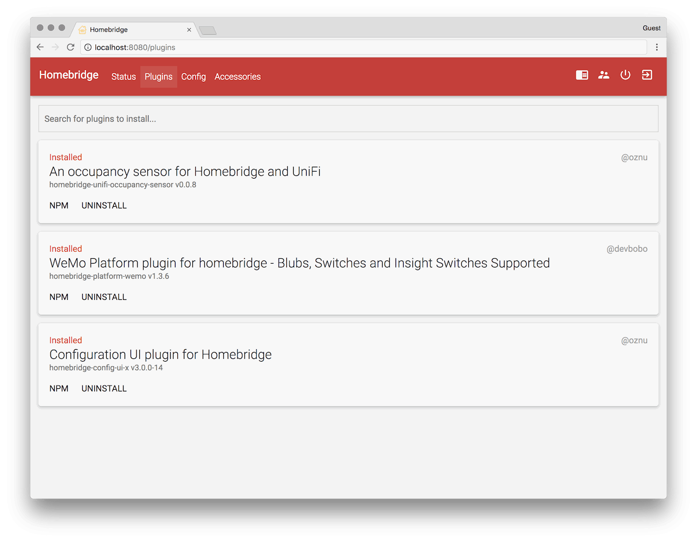Select the Plugins nav item

pyautogui.click(x=159, y=77)
